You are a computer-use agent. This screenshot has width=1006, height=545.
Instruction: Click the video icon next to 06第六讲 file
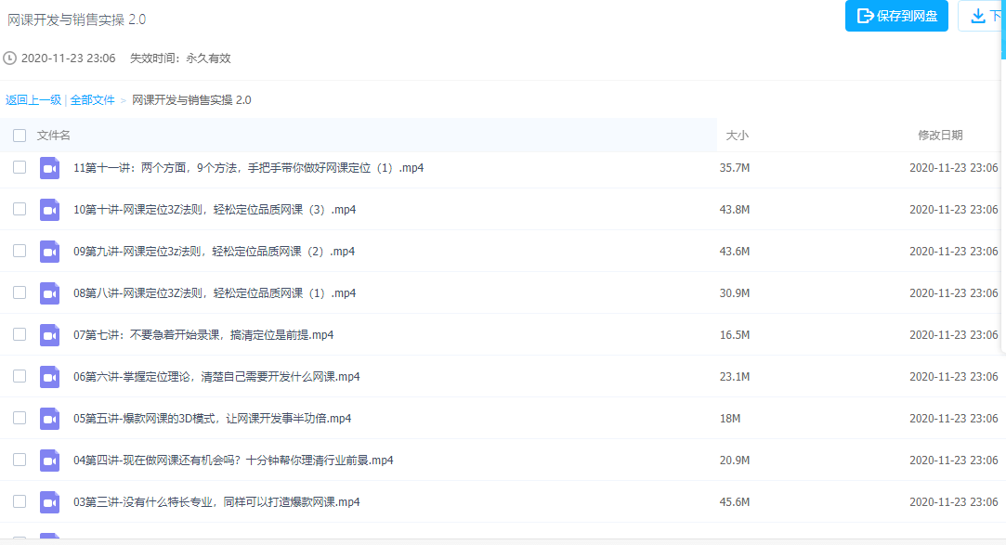coord(49,376)
